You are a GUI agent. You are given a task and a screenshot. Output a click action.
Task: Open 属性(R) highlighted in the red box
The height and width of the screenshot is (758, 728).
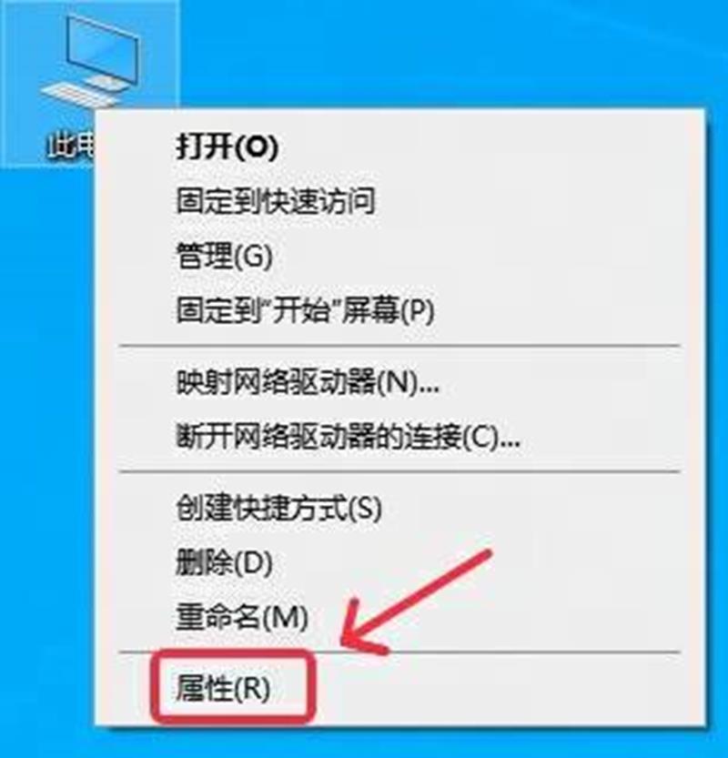pos(223,688)
